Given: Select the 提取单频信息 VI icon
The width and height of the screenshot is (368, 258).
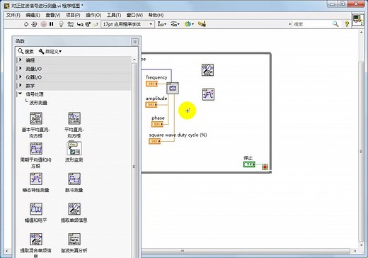Looking at the screenshot, I should (x=74, y=209).
